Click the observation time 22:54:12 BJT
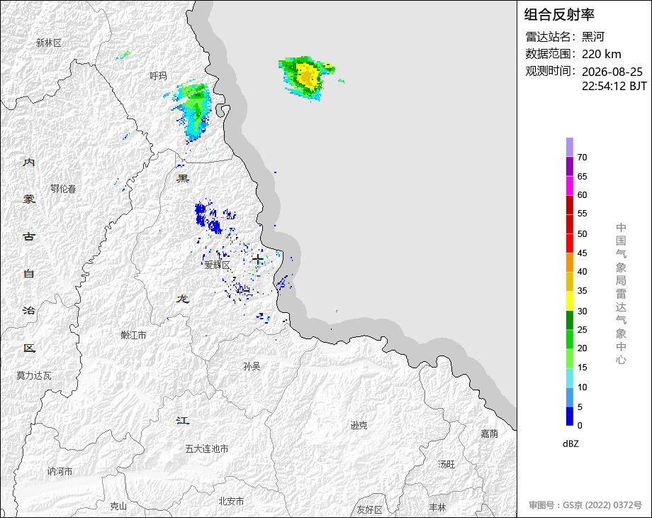This screenshot has width=652, height=518. pos(614,86)
